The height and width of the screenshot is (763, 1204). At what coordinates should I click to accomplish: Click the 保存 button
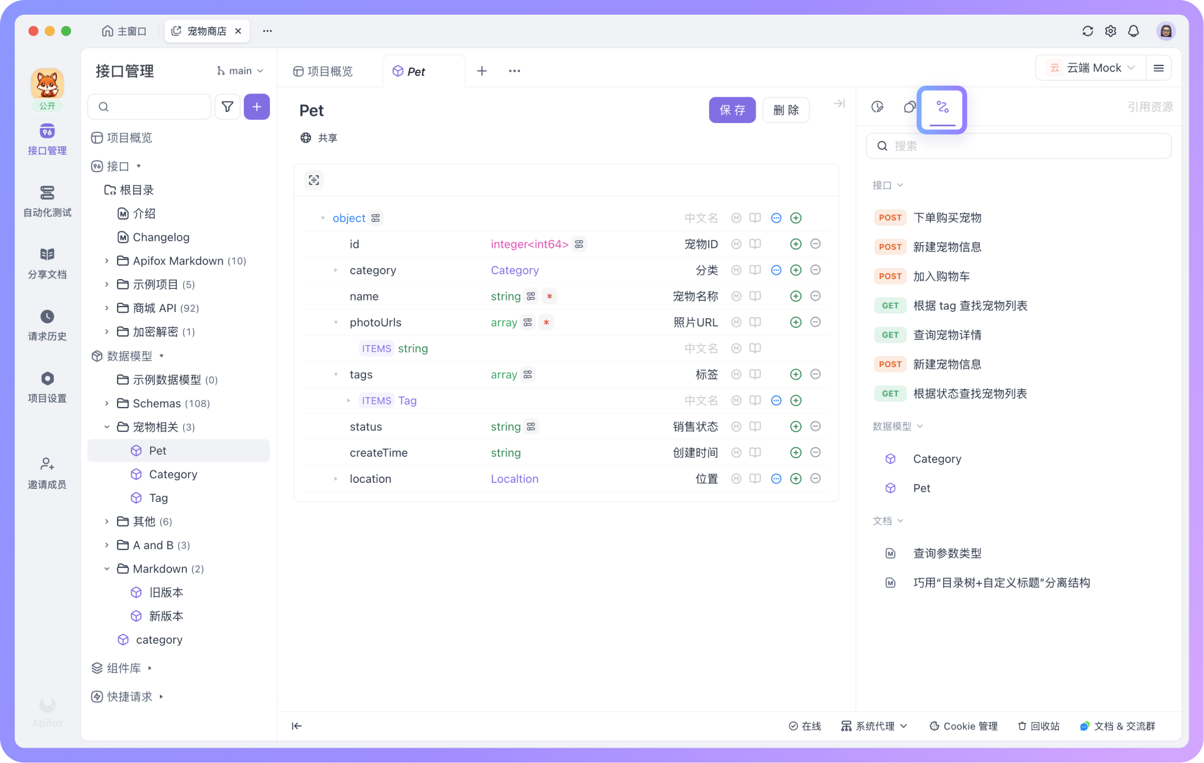pyautogui.click(x=732, y=110)
